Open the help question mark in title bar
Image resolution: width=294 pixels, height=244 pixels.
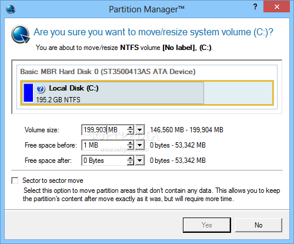point(255,6)
